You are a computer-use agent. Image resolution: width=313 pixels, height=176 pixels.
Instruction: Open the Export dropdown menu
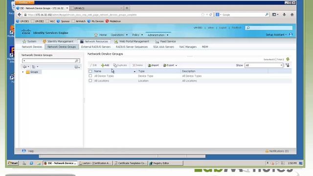(x=170, y=65)
